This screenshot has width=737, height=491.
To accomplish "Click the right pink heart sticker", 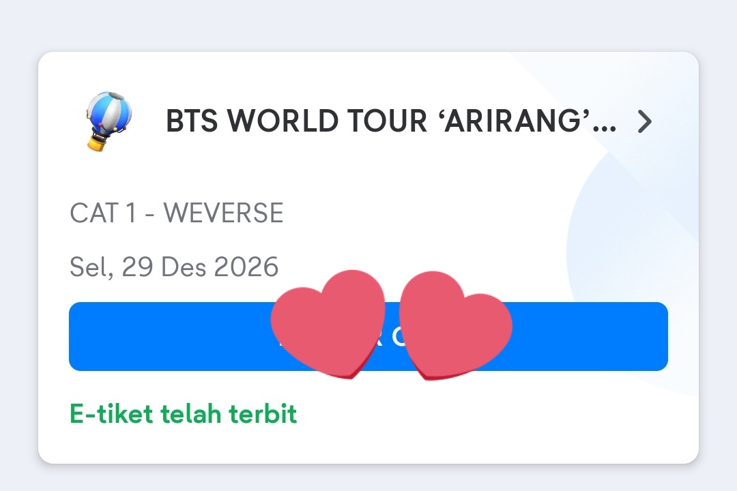I will pyautogui.click(x=455, y=325).
